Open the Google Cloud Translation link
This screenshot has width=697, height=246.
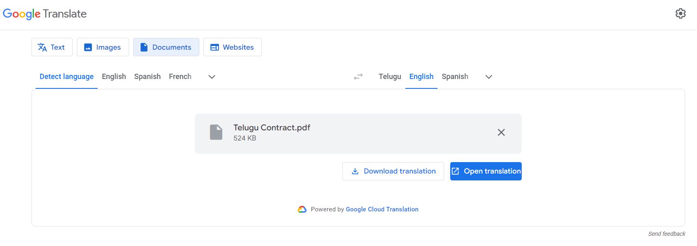click(x=382, y=209)
